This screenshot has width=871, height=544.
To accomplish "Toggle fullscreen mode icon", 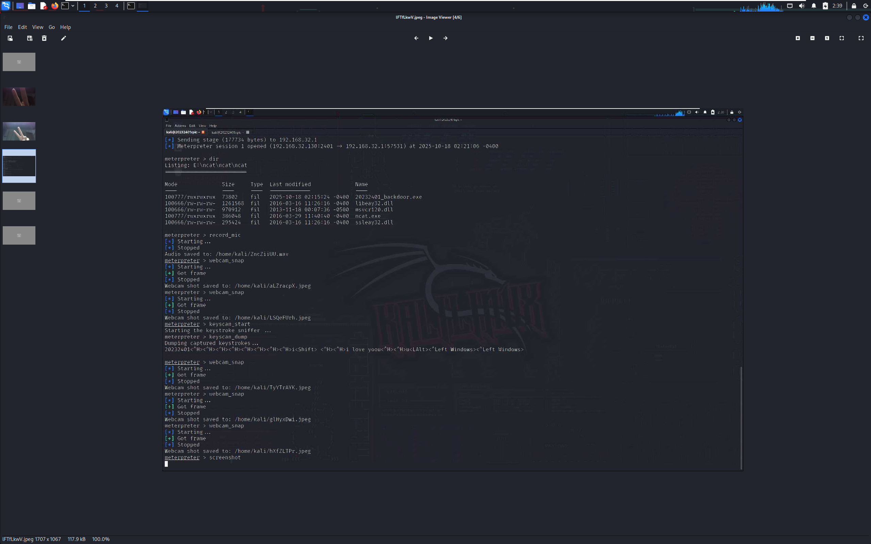I will tap(861, 38).
